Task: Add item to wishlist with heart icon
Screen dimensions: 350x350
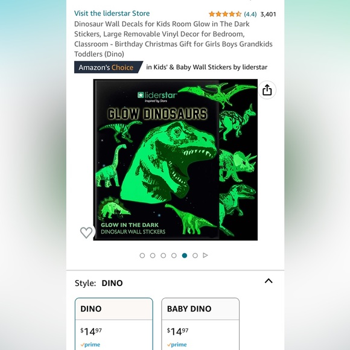Action: click(86, 232)
